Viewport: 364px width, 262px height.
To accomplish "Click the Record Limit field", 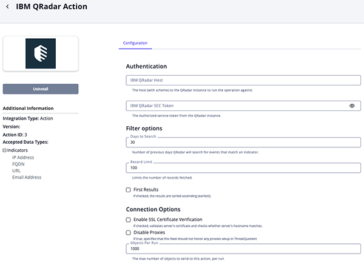I will pos(243,168).
